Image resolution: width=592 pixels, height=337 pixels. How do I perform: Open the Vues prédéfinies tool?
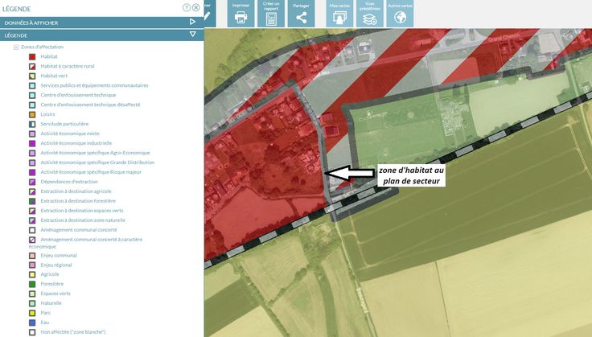pyautogui.click(x=370, y=16)
